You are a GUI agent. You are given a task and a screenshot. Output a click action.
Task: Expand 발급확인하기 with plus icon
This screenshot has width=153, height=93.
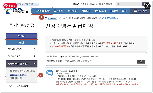pyautogui.click(x=34, y=56)
